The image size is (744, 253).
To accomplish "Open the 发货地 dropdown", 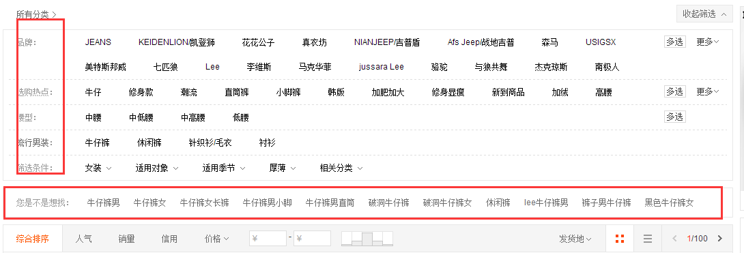I will 575,239.
